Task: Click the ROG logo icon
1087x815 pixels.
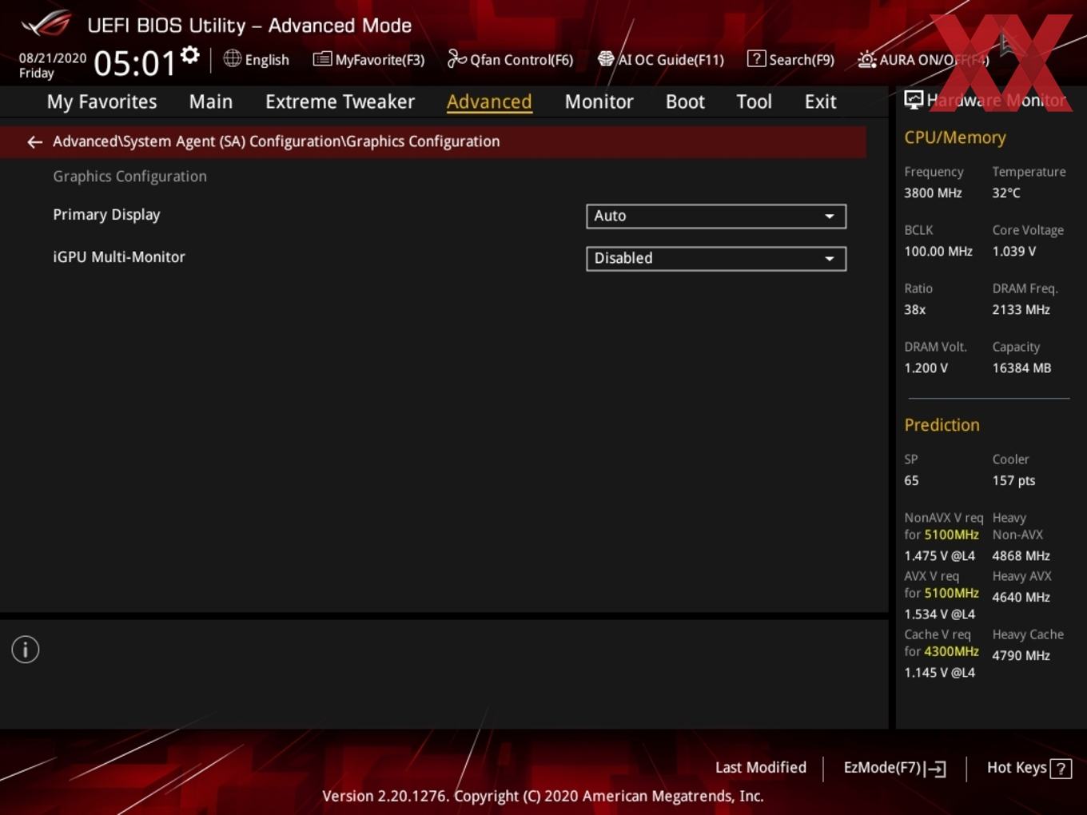Action: (x=46, y=23)
